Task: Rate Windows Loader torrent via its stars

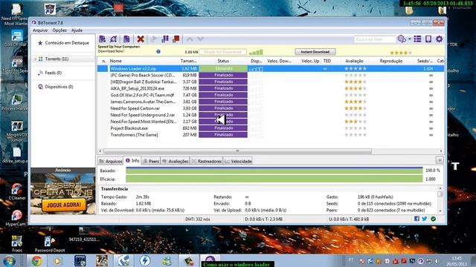Action: (x=356, y=69)
